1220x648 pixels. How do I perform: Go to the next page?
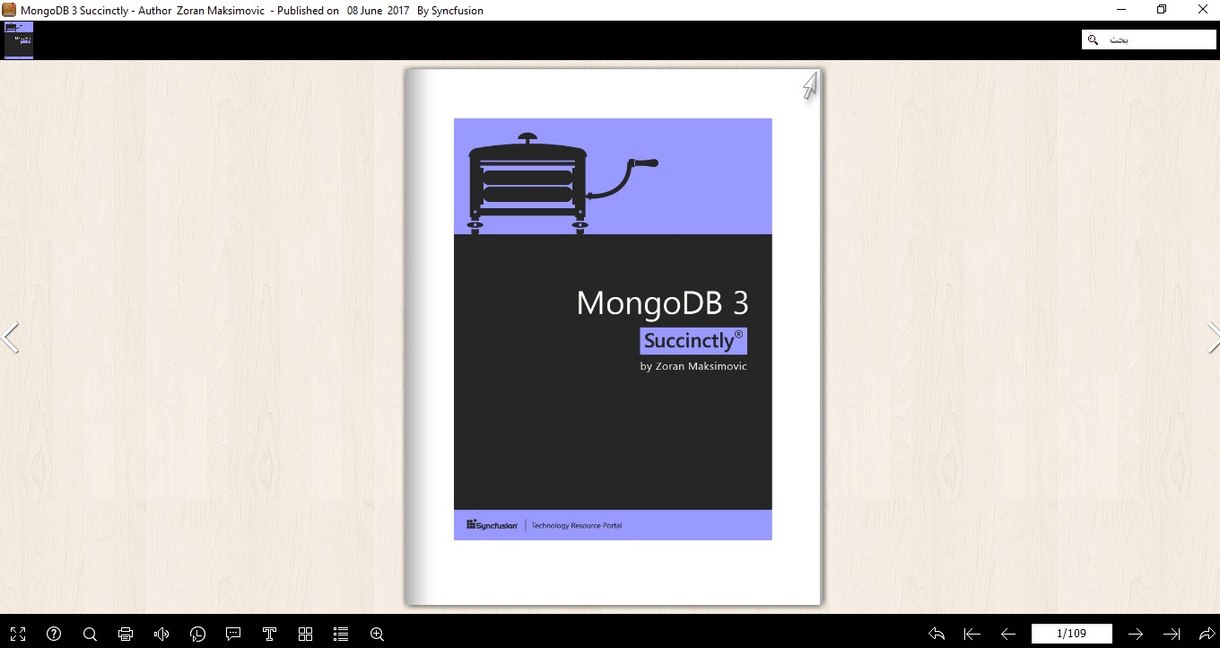pyautogui.click(x=1135, y=635)
